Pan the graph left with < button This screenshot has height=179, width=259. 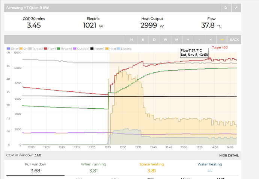(x=211, y=39)
